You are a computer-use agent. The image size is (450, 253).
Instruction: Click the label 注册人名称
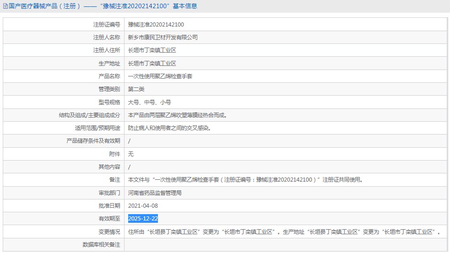(x=107, y=38)
